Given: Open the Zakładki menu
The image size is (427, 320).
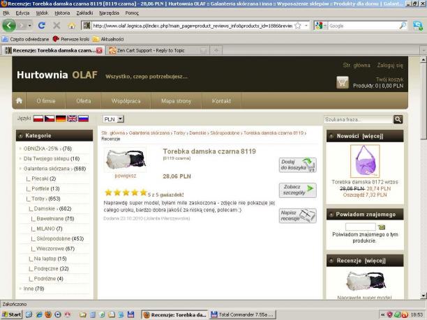Looking at the screenshot, I should point(84,13).
